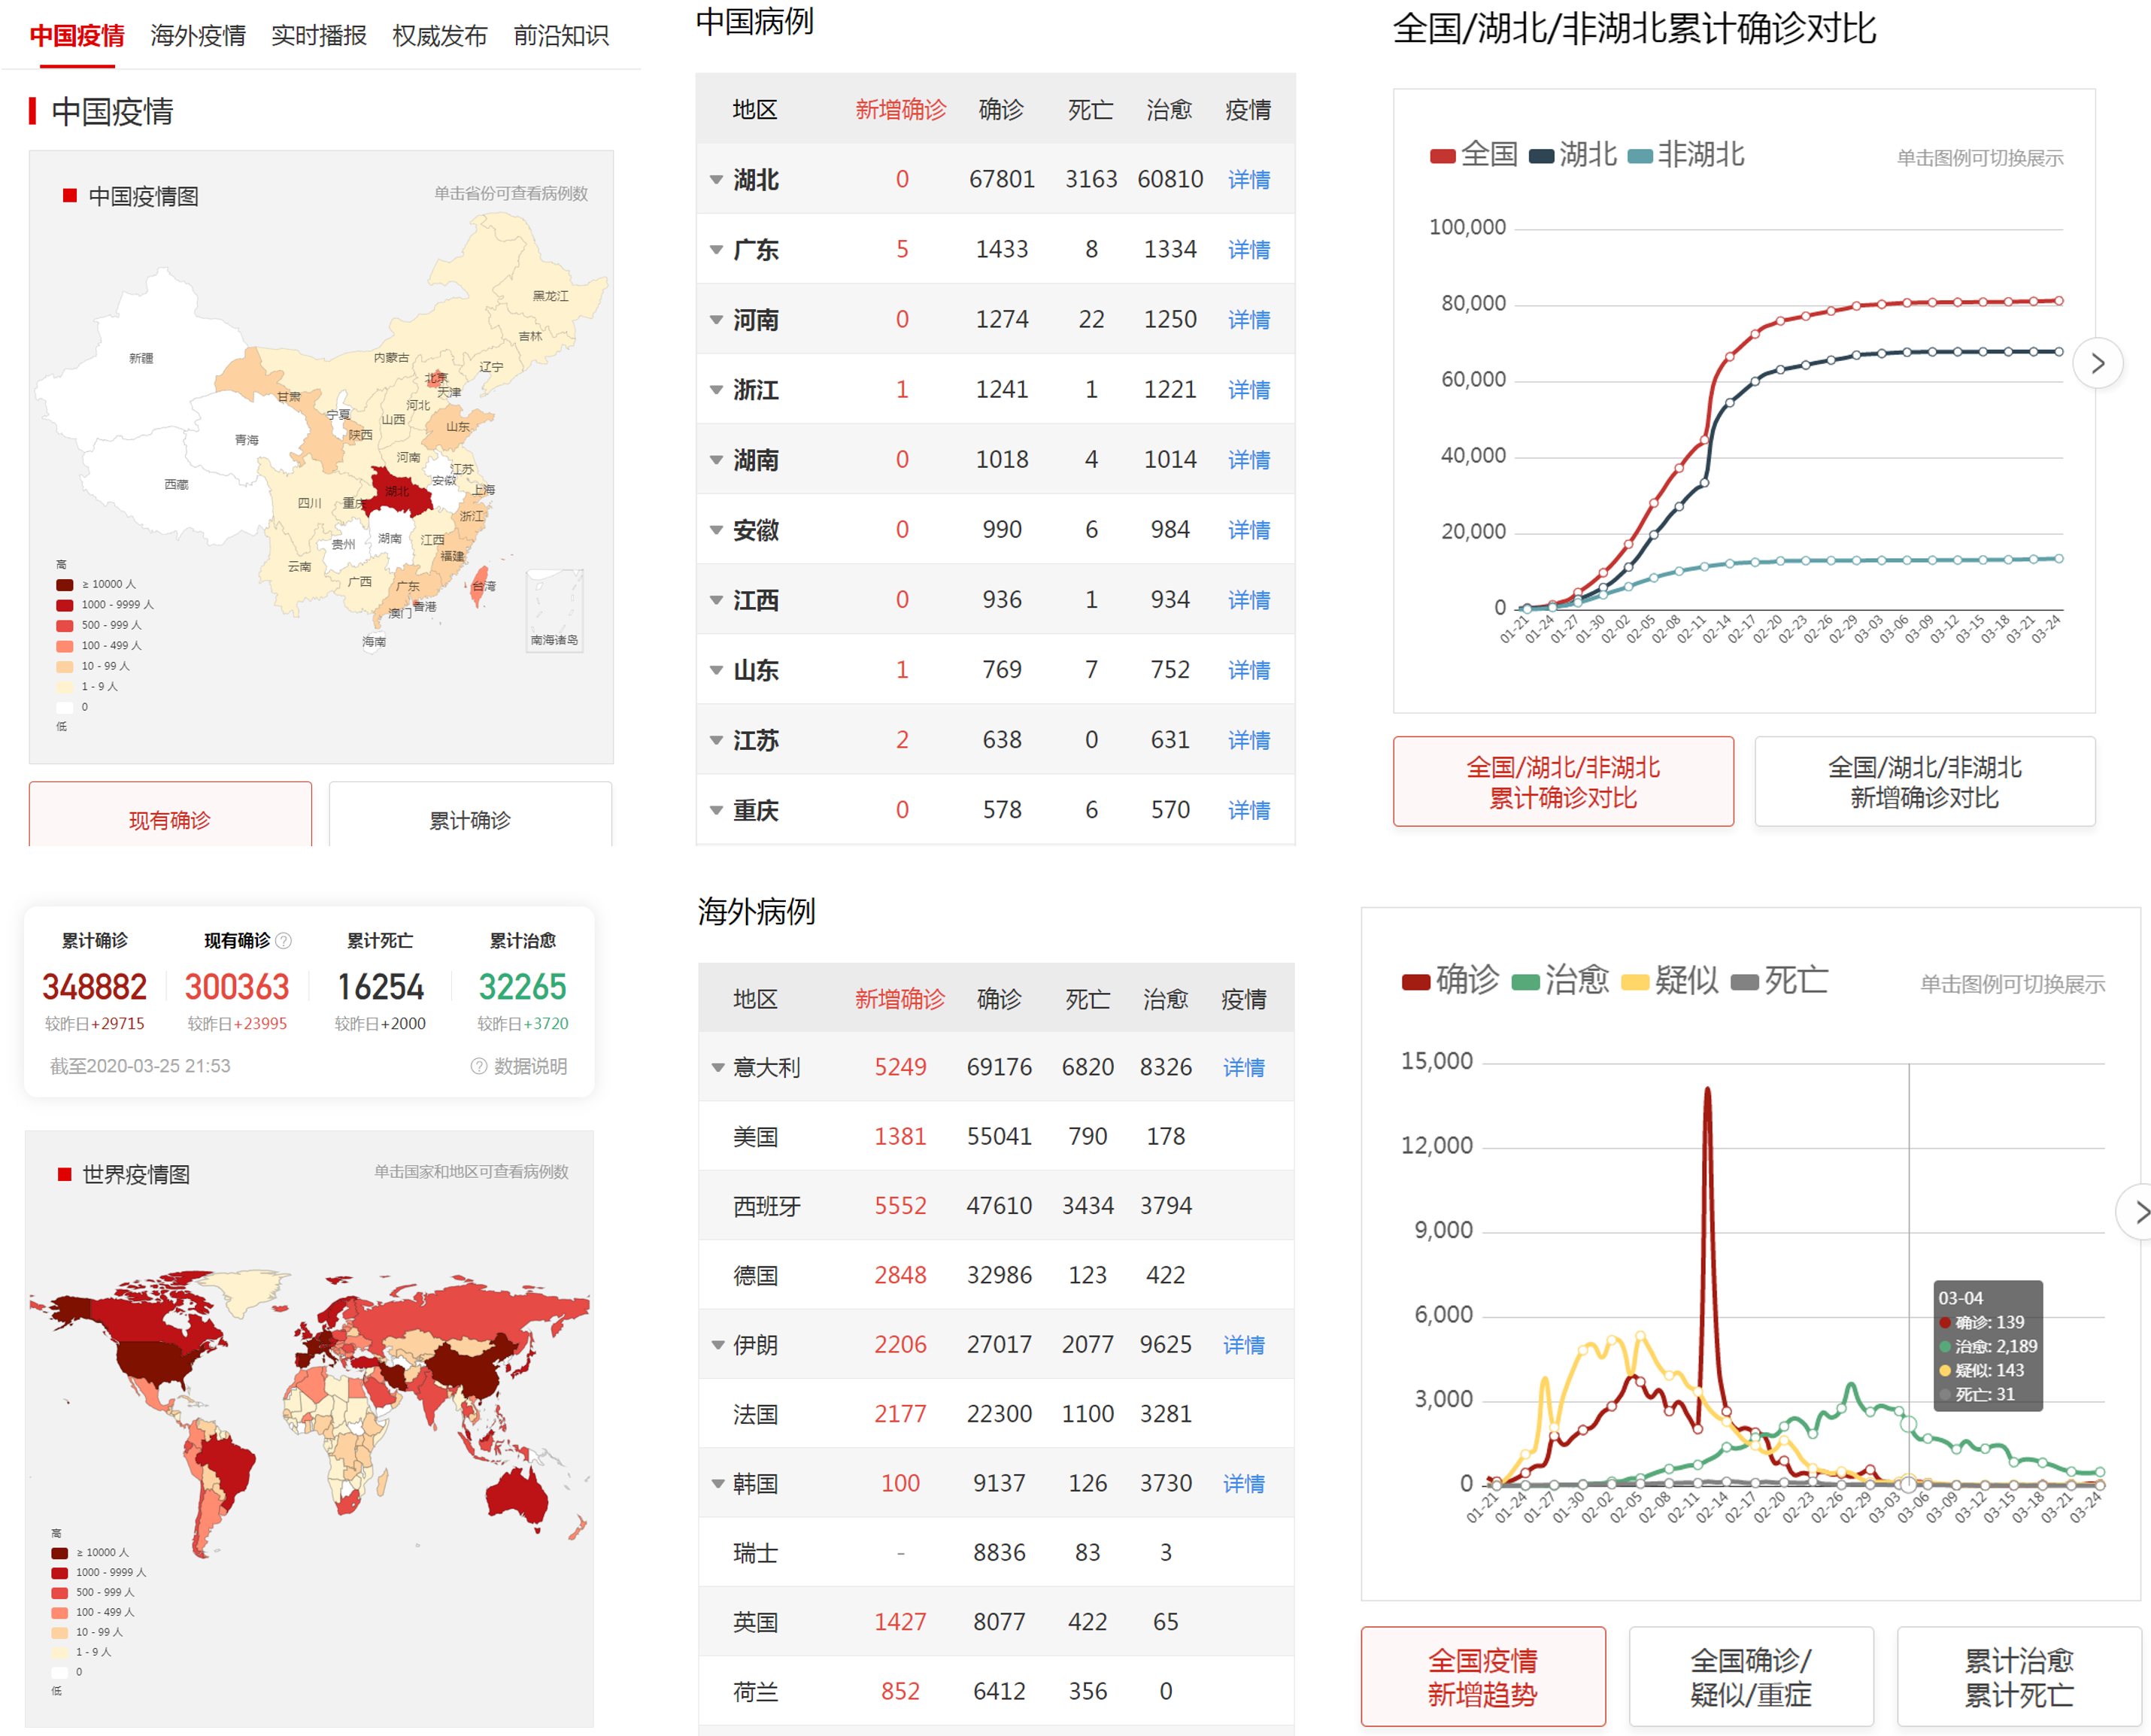The width and height of the screenshot is (2151, 1736).
Task: Toggle the 湖北 legend series
Action: (x=1573, y=154)
